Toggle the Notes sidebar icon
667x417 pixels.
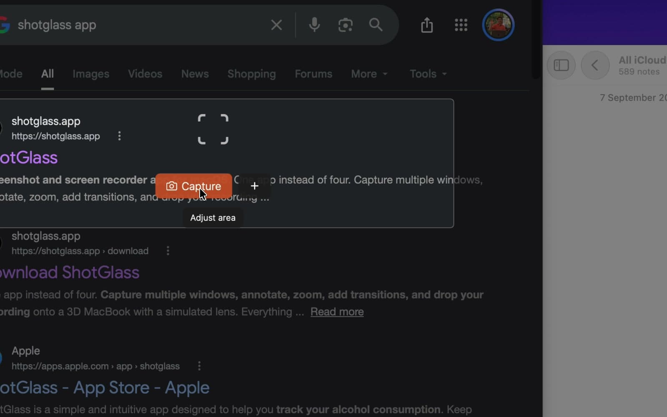click(x=561, y=65)
